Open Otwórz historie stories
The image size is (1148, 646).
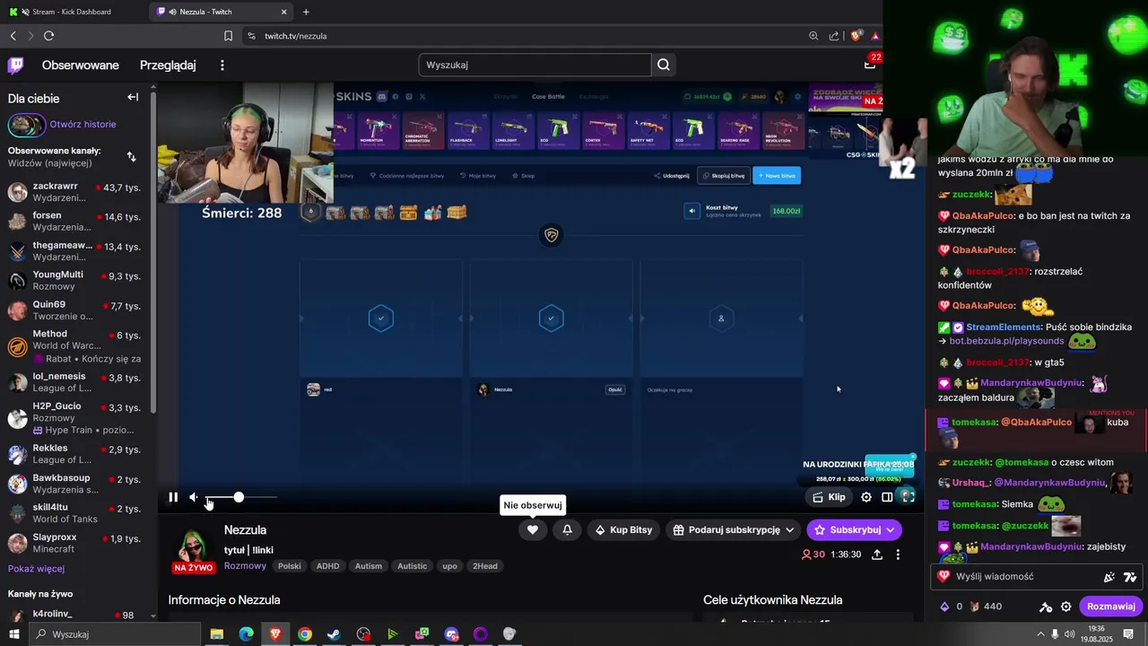coord(83,124)
